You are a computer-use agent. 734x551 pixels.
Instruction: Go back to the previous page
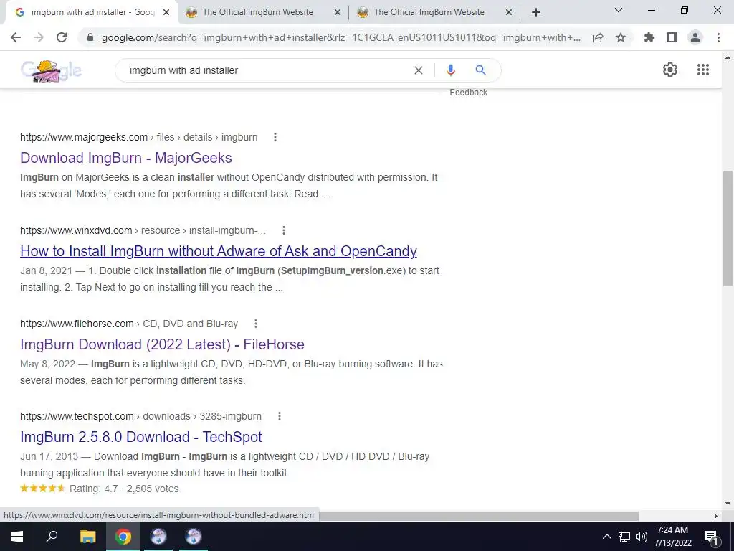16,37
